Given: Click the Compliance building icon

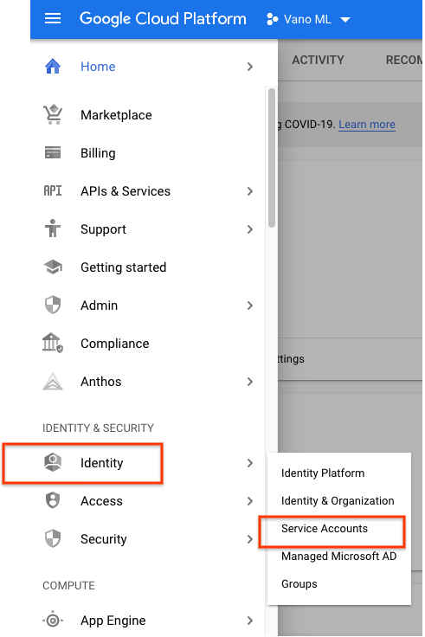Looking at the screenshot, I should pos(53,343).
